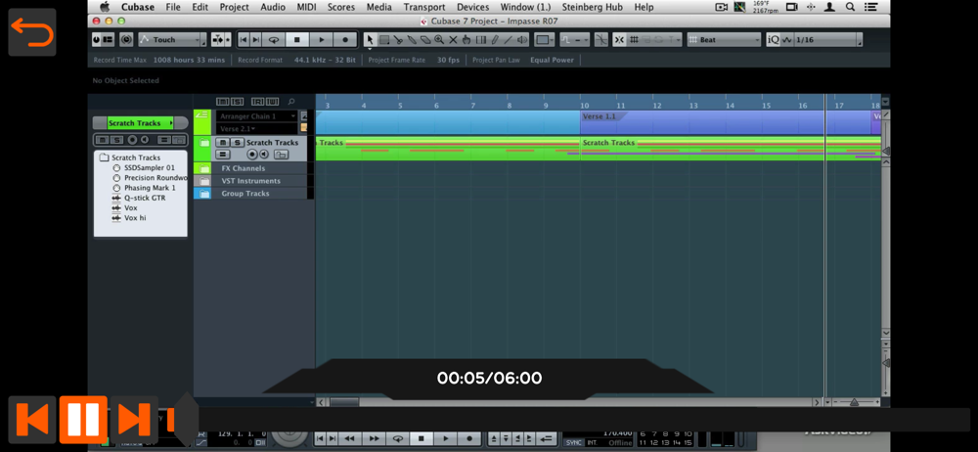Toggle Snap to Zero Crossing button
The image size is (978, 452).
(600, 39)
